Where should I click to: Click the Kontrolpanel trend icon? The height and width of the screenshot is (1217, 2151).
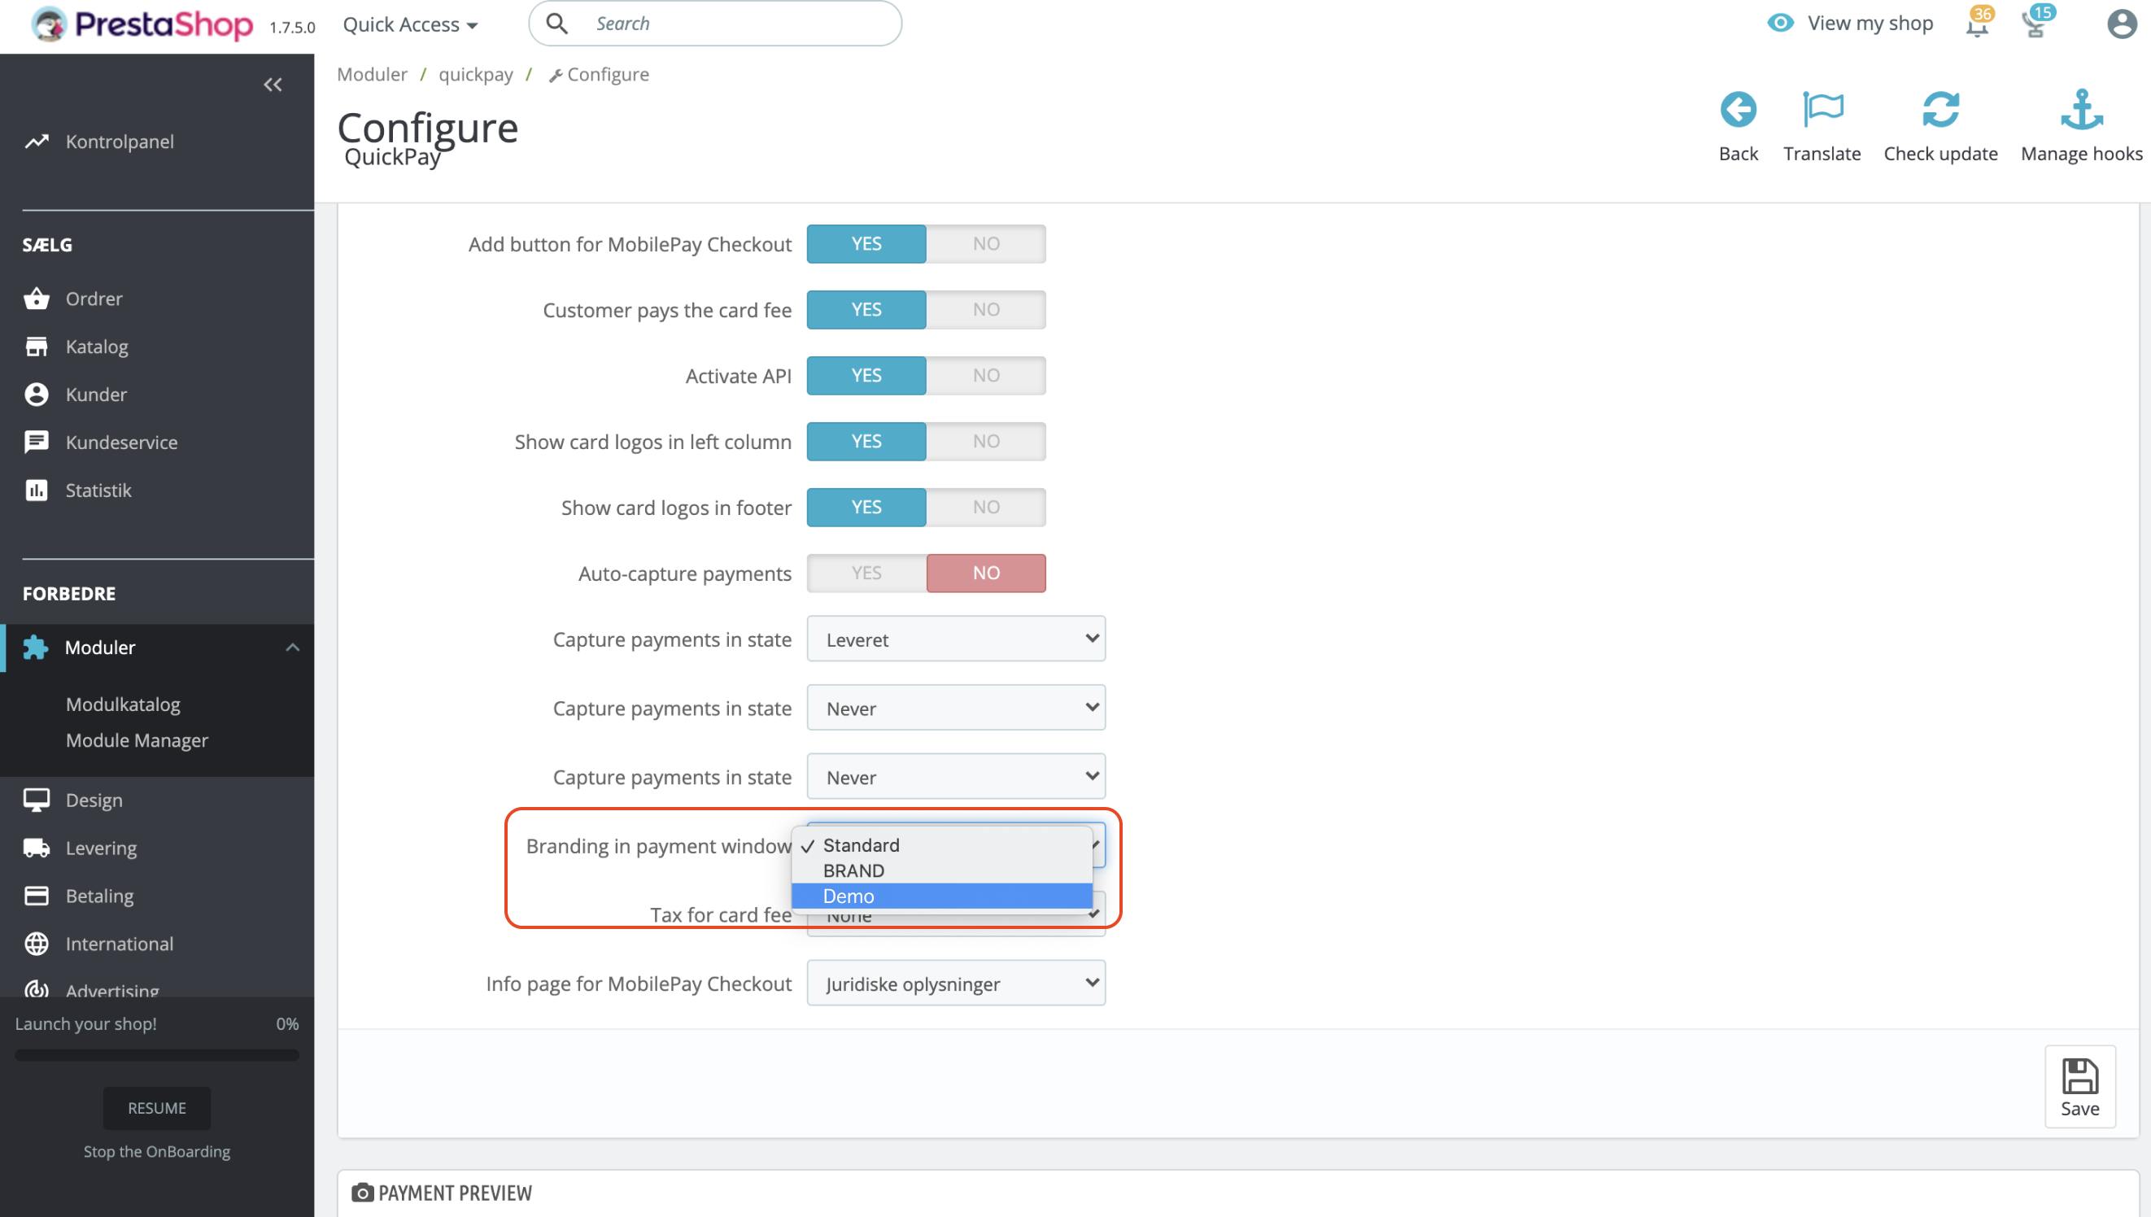point(37,142)
